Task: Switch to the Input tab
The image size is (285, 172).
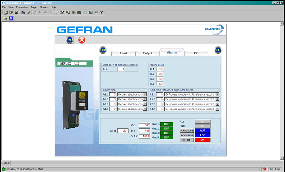Action: (x=123, y=53)
